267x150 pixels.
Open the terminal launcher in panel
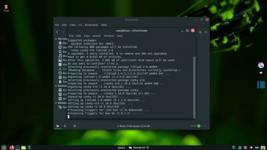pyautogui.click(x=18, y=147)
